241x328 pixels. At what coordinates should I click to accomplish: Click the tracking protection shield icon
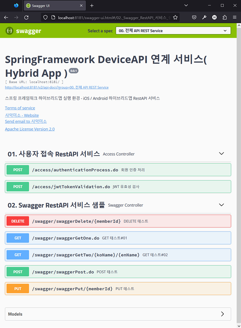pyautogui.click(x=45, y=17)
